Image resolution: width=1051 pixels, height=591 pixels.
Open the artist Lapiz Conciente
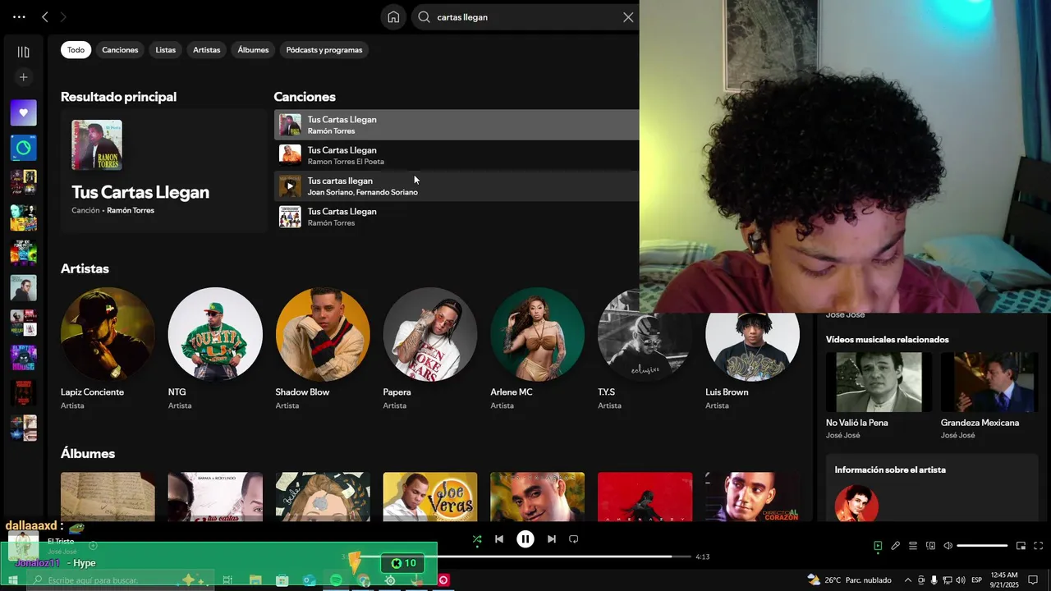(108, 349)
